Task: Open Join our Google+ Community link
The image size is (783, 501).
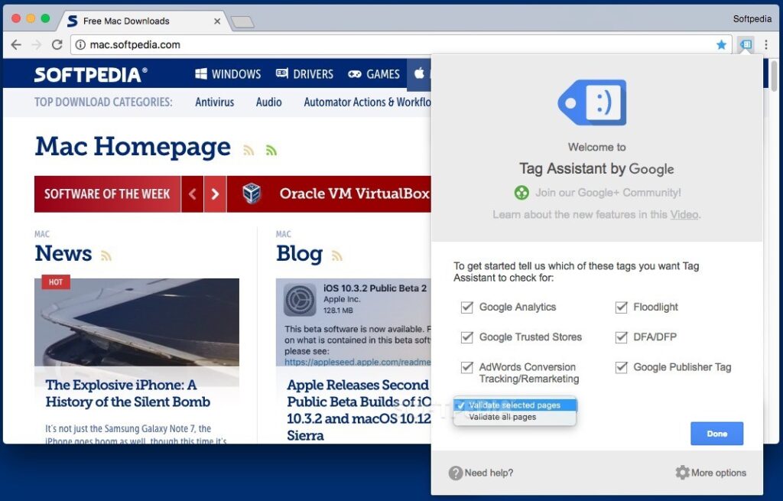Action: (608, 192)
